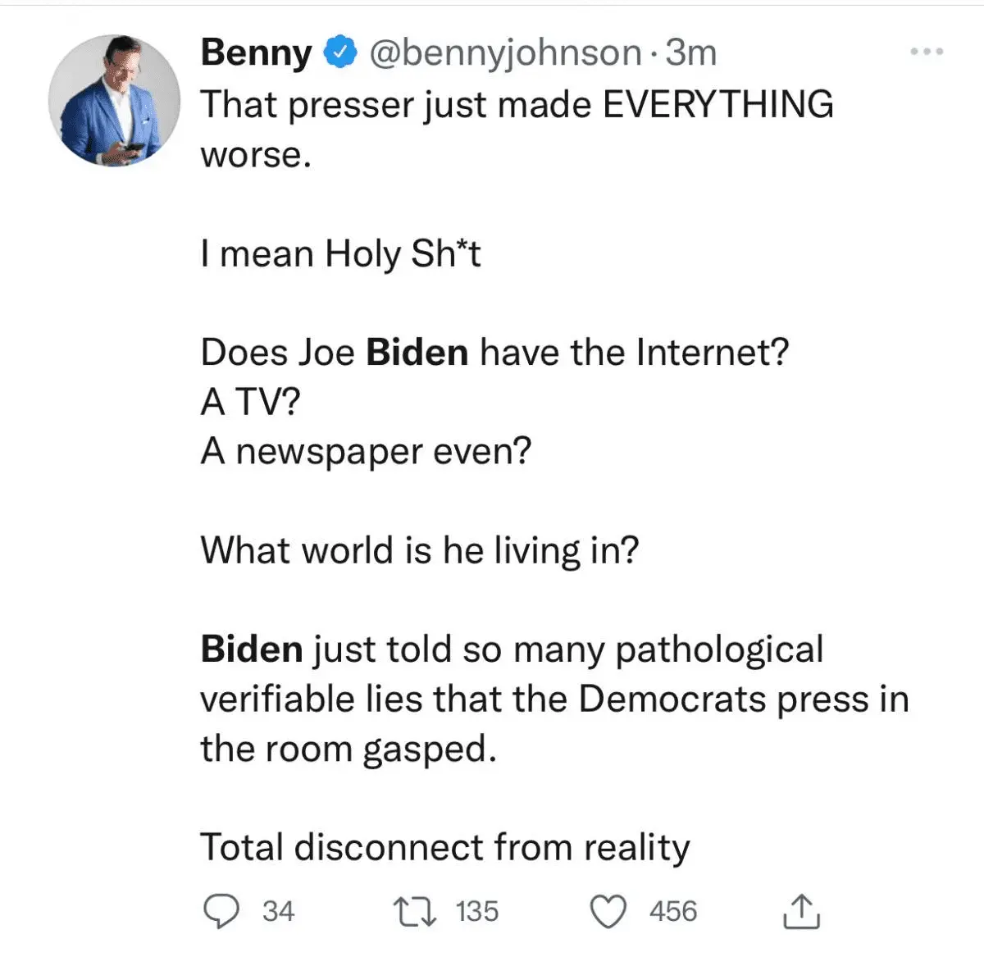Click the "What world is he living in?" line

(419, 550)
